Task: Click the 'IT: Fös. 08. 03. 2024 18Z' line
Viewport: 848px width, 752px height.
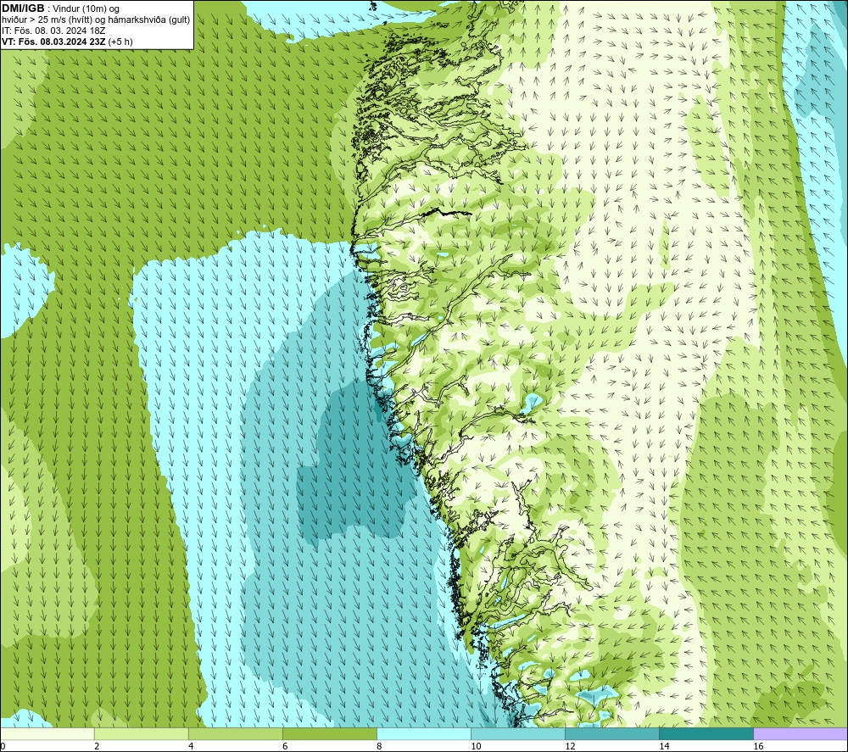Action: [53, 31]
